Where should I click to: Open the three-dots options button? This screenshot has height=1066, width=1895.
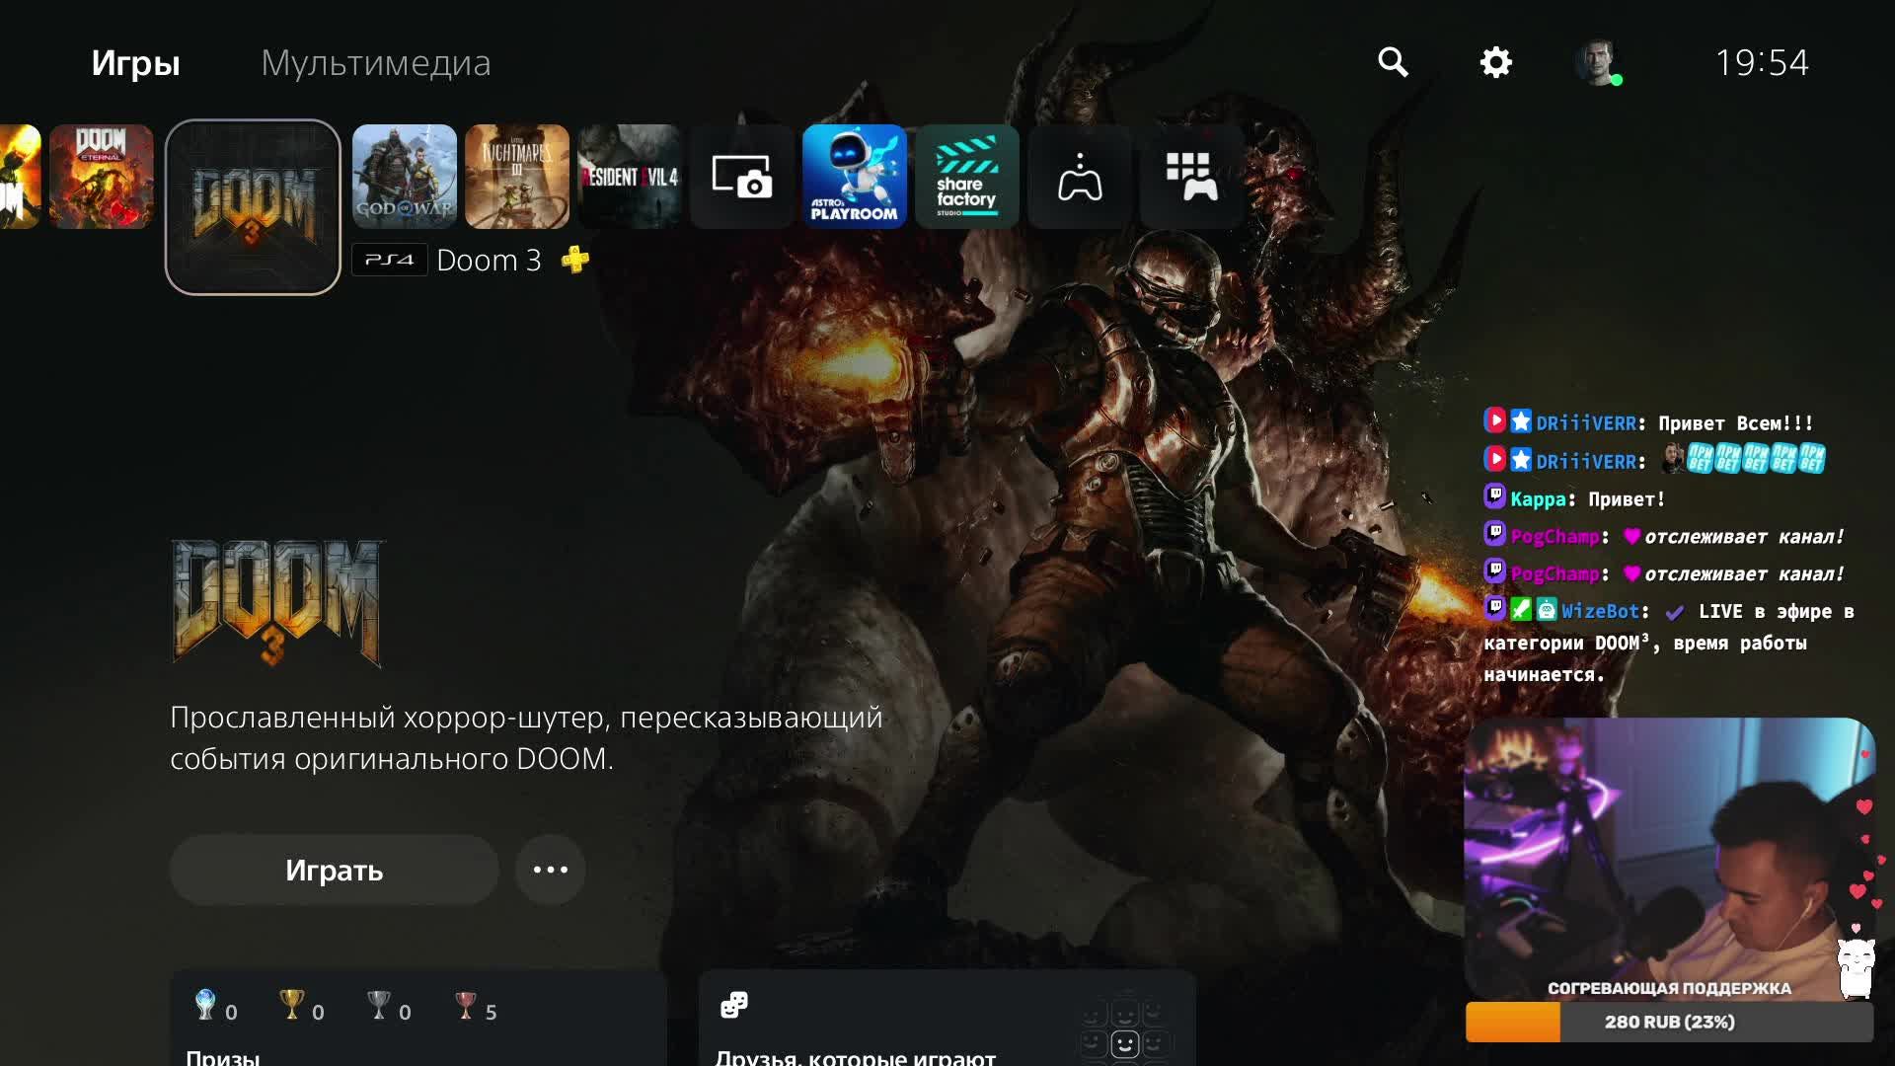pyautogui.click(x=551, y=870)
